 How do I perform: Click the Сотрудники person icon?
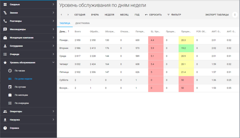tap(5, 46)
